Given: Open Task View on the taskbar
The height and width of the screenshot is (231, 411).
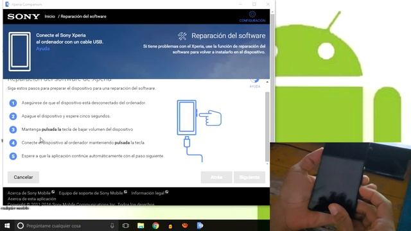Looking at the screenshot, I should point(126,225).
